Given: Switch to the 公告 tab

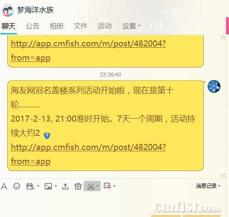Looking at the screenshot, I should click(33, 26).
